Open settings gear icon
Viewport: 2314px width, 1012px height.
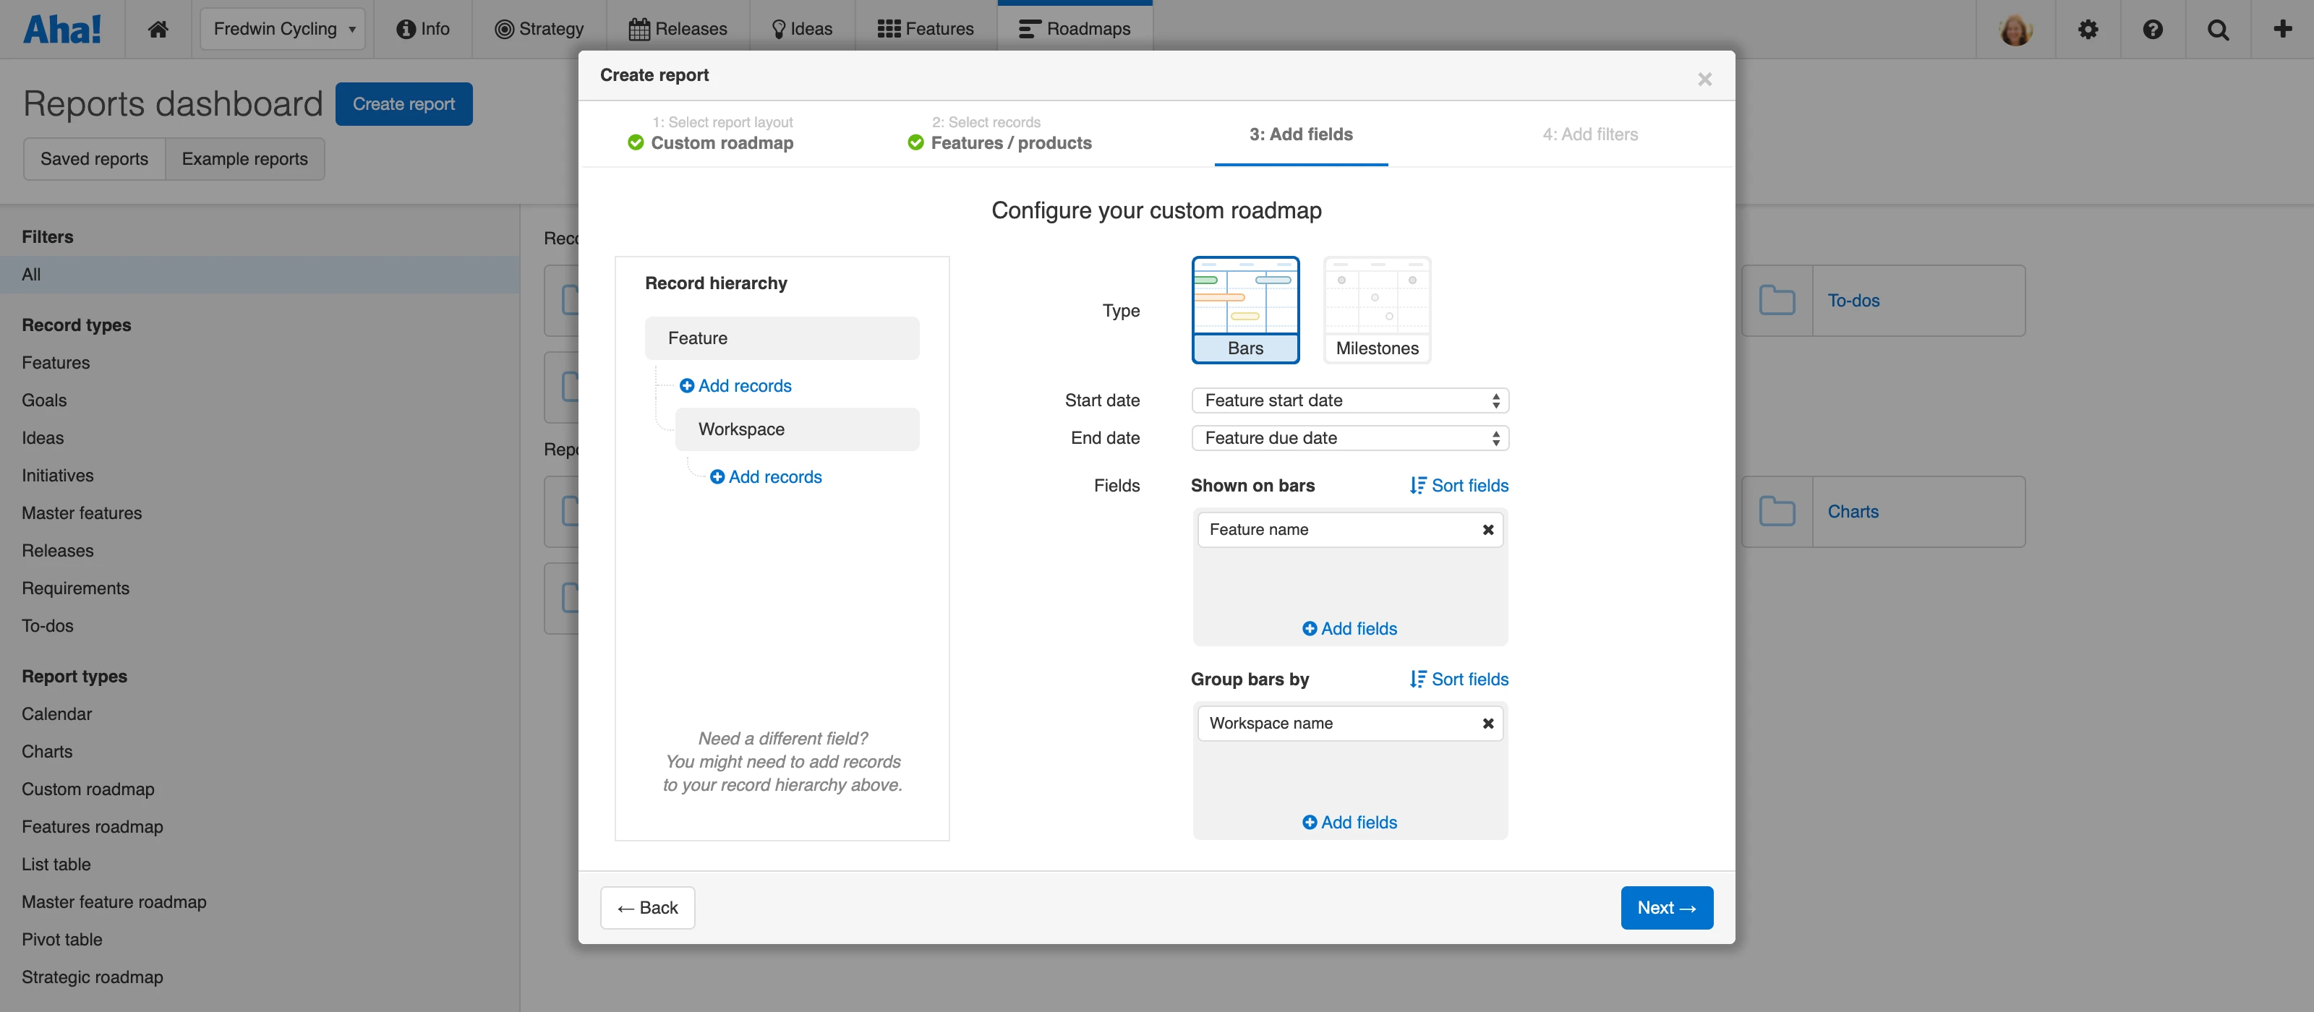click(x=2088, y=29)
